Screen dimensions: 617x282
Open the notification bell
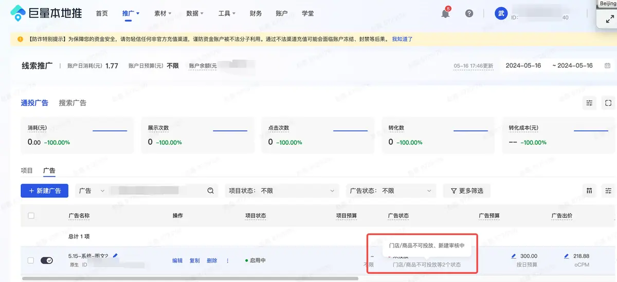pyautogui.click(x=445, y=14)
